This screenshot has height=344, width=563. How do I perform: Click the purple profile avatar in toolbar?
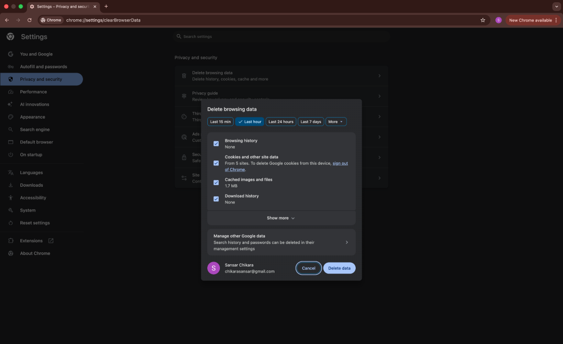(x=498, y=20)
